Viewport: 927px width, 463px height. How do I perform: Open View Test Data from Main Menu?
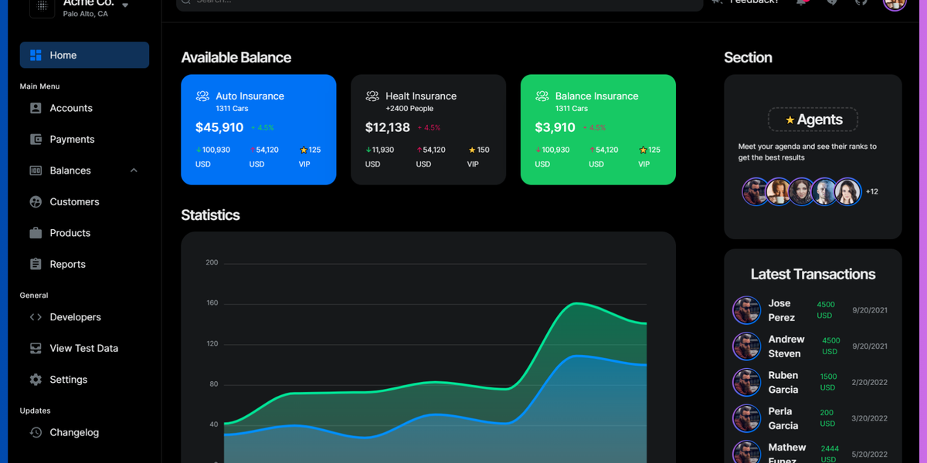click(x=36, y=348)
